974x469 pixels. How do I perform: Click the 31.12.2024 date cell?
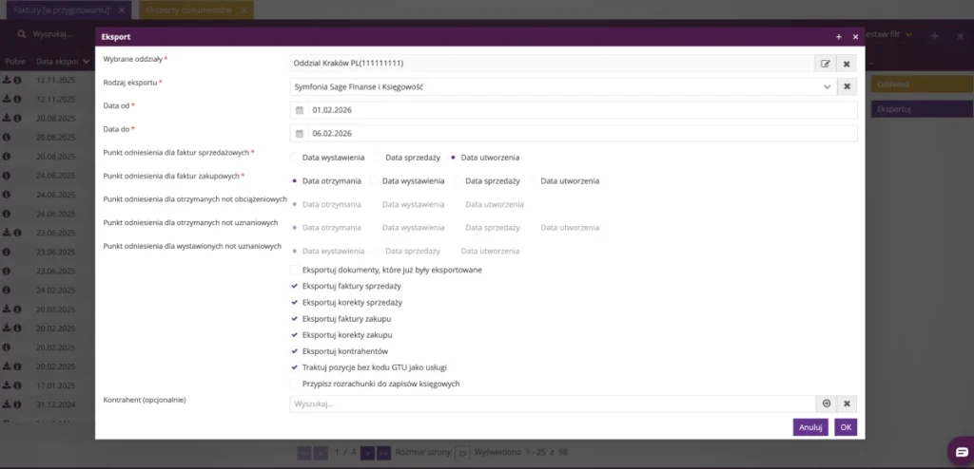56,404
